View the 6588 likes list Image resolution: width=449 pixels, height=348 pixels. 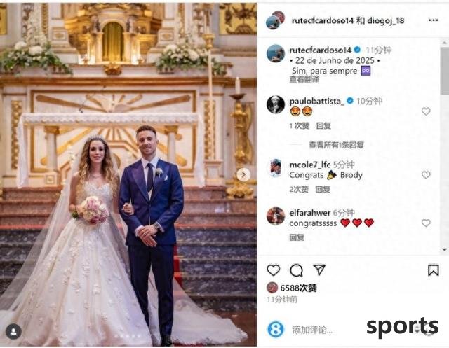tap(298, 288)
